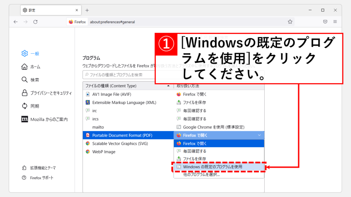Click the back navigation arrow
The width and height of the screenshot is (351, 197).
(15, 22)
